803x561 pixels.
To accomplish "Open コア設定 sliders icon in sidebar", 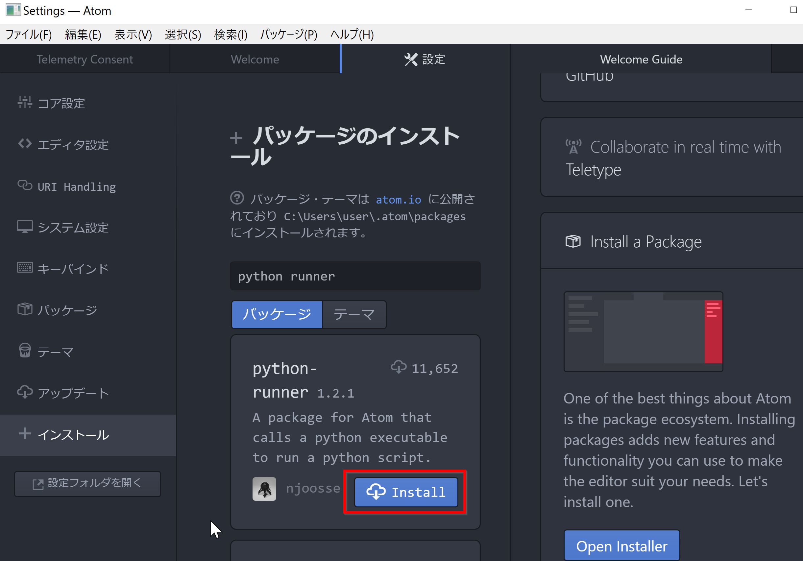I will (25, 103).
